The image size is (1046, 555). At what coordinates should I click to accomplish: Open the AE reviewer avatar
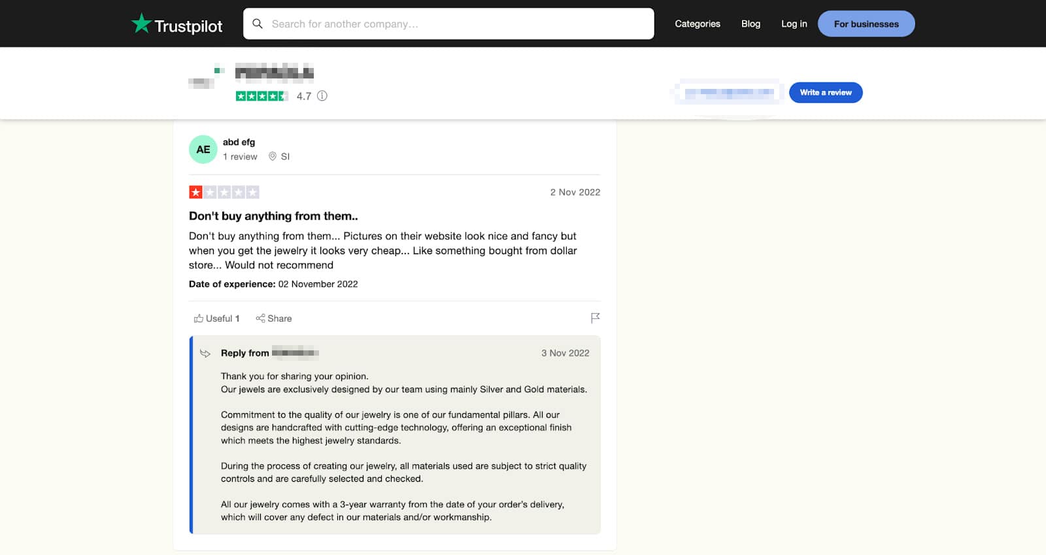point(203,149)
